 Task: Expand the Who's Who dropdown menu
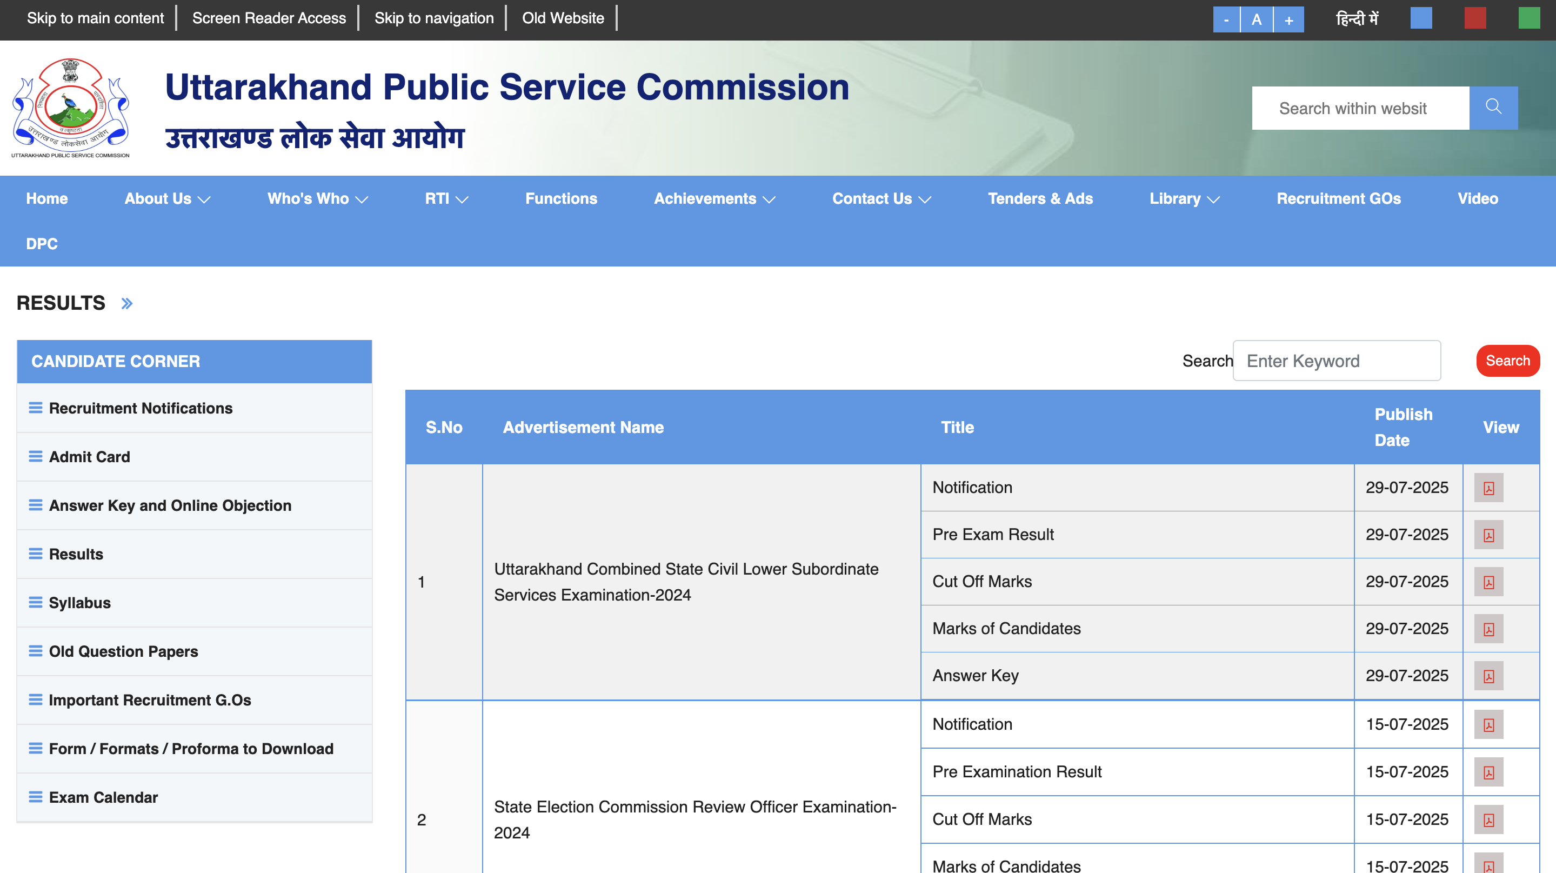coord(318,199)
